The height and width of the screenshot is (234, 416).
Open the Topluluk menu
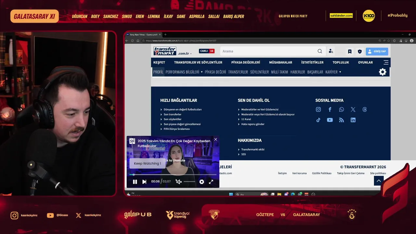click(x=341, y=62)
